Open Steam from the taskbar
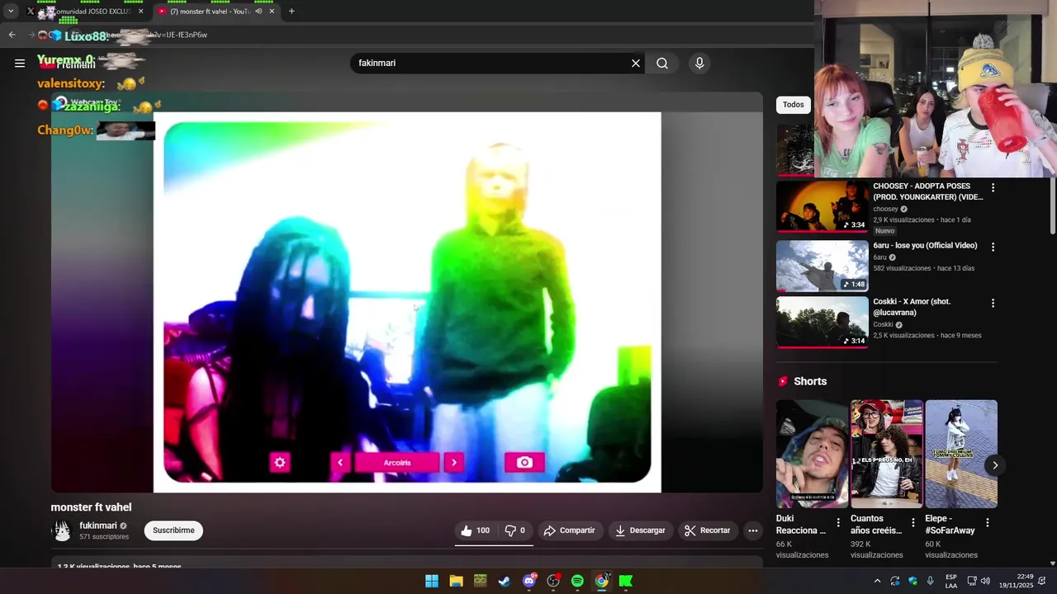The width and height of the screenshot is (1057, 594). point(505,581)
